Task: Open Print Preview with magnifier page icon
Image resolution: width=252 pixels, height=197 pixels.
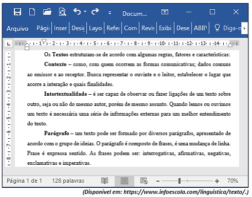Action: point(62,12)
